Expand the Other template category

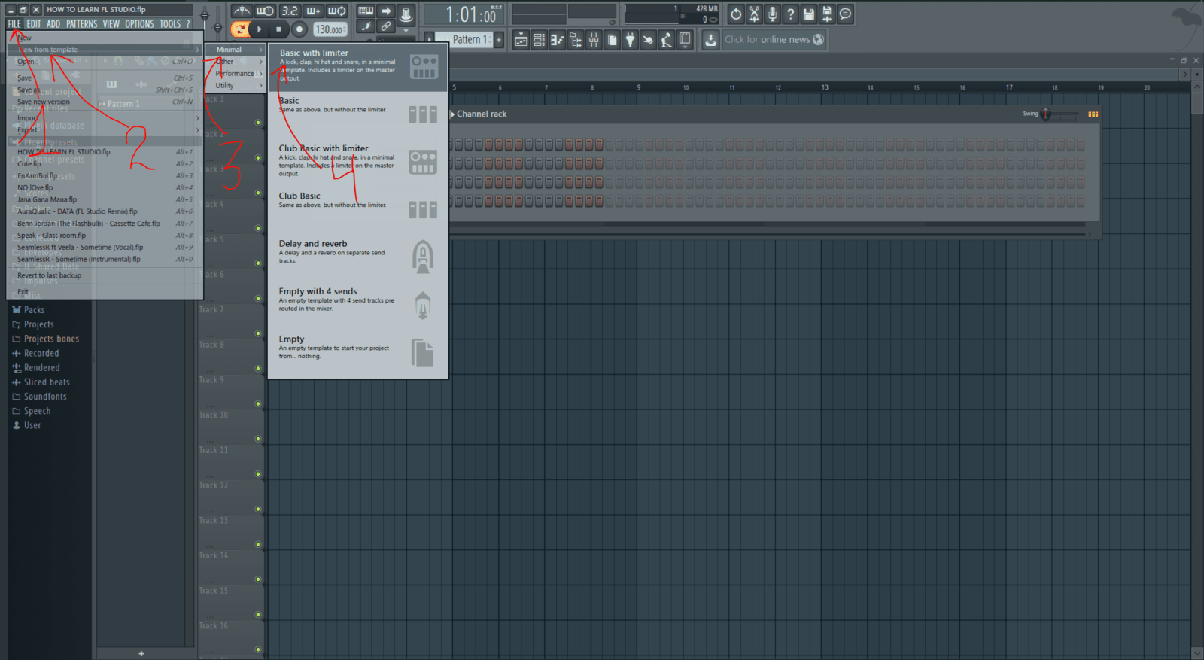click(x=236, y=62)
